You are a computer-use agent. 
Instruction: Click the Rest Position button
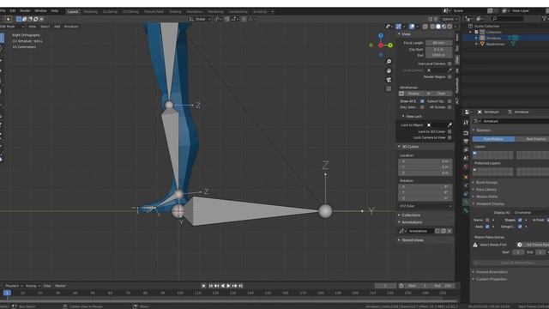[532, 139]
